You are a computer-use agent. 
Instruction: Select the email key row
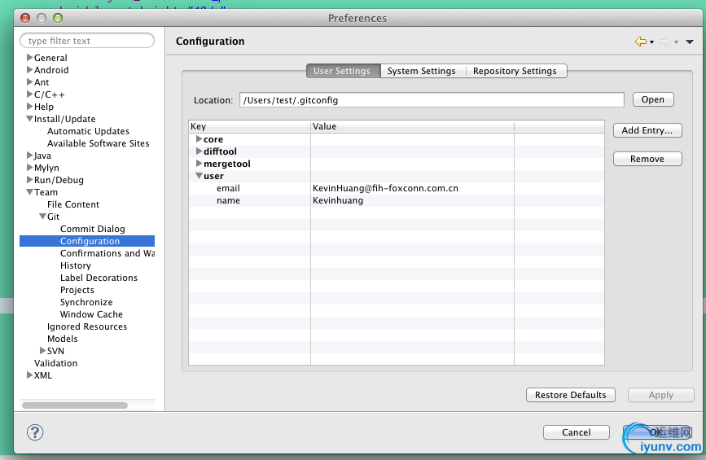click(397, 188)
